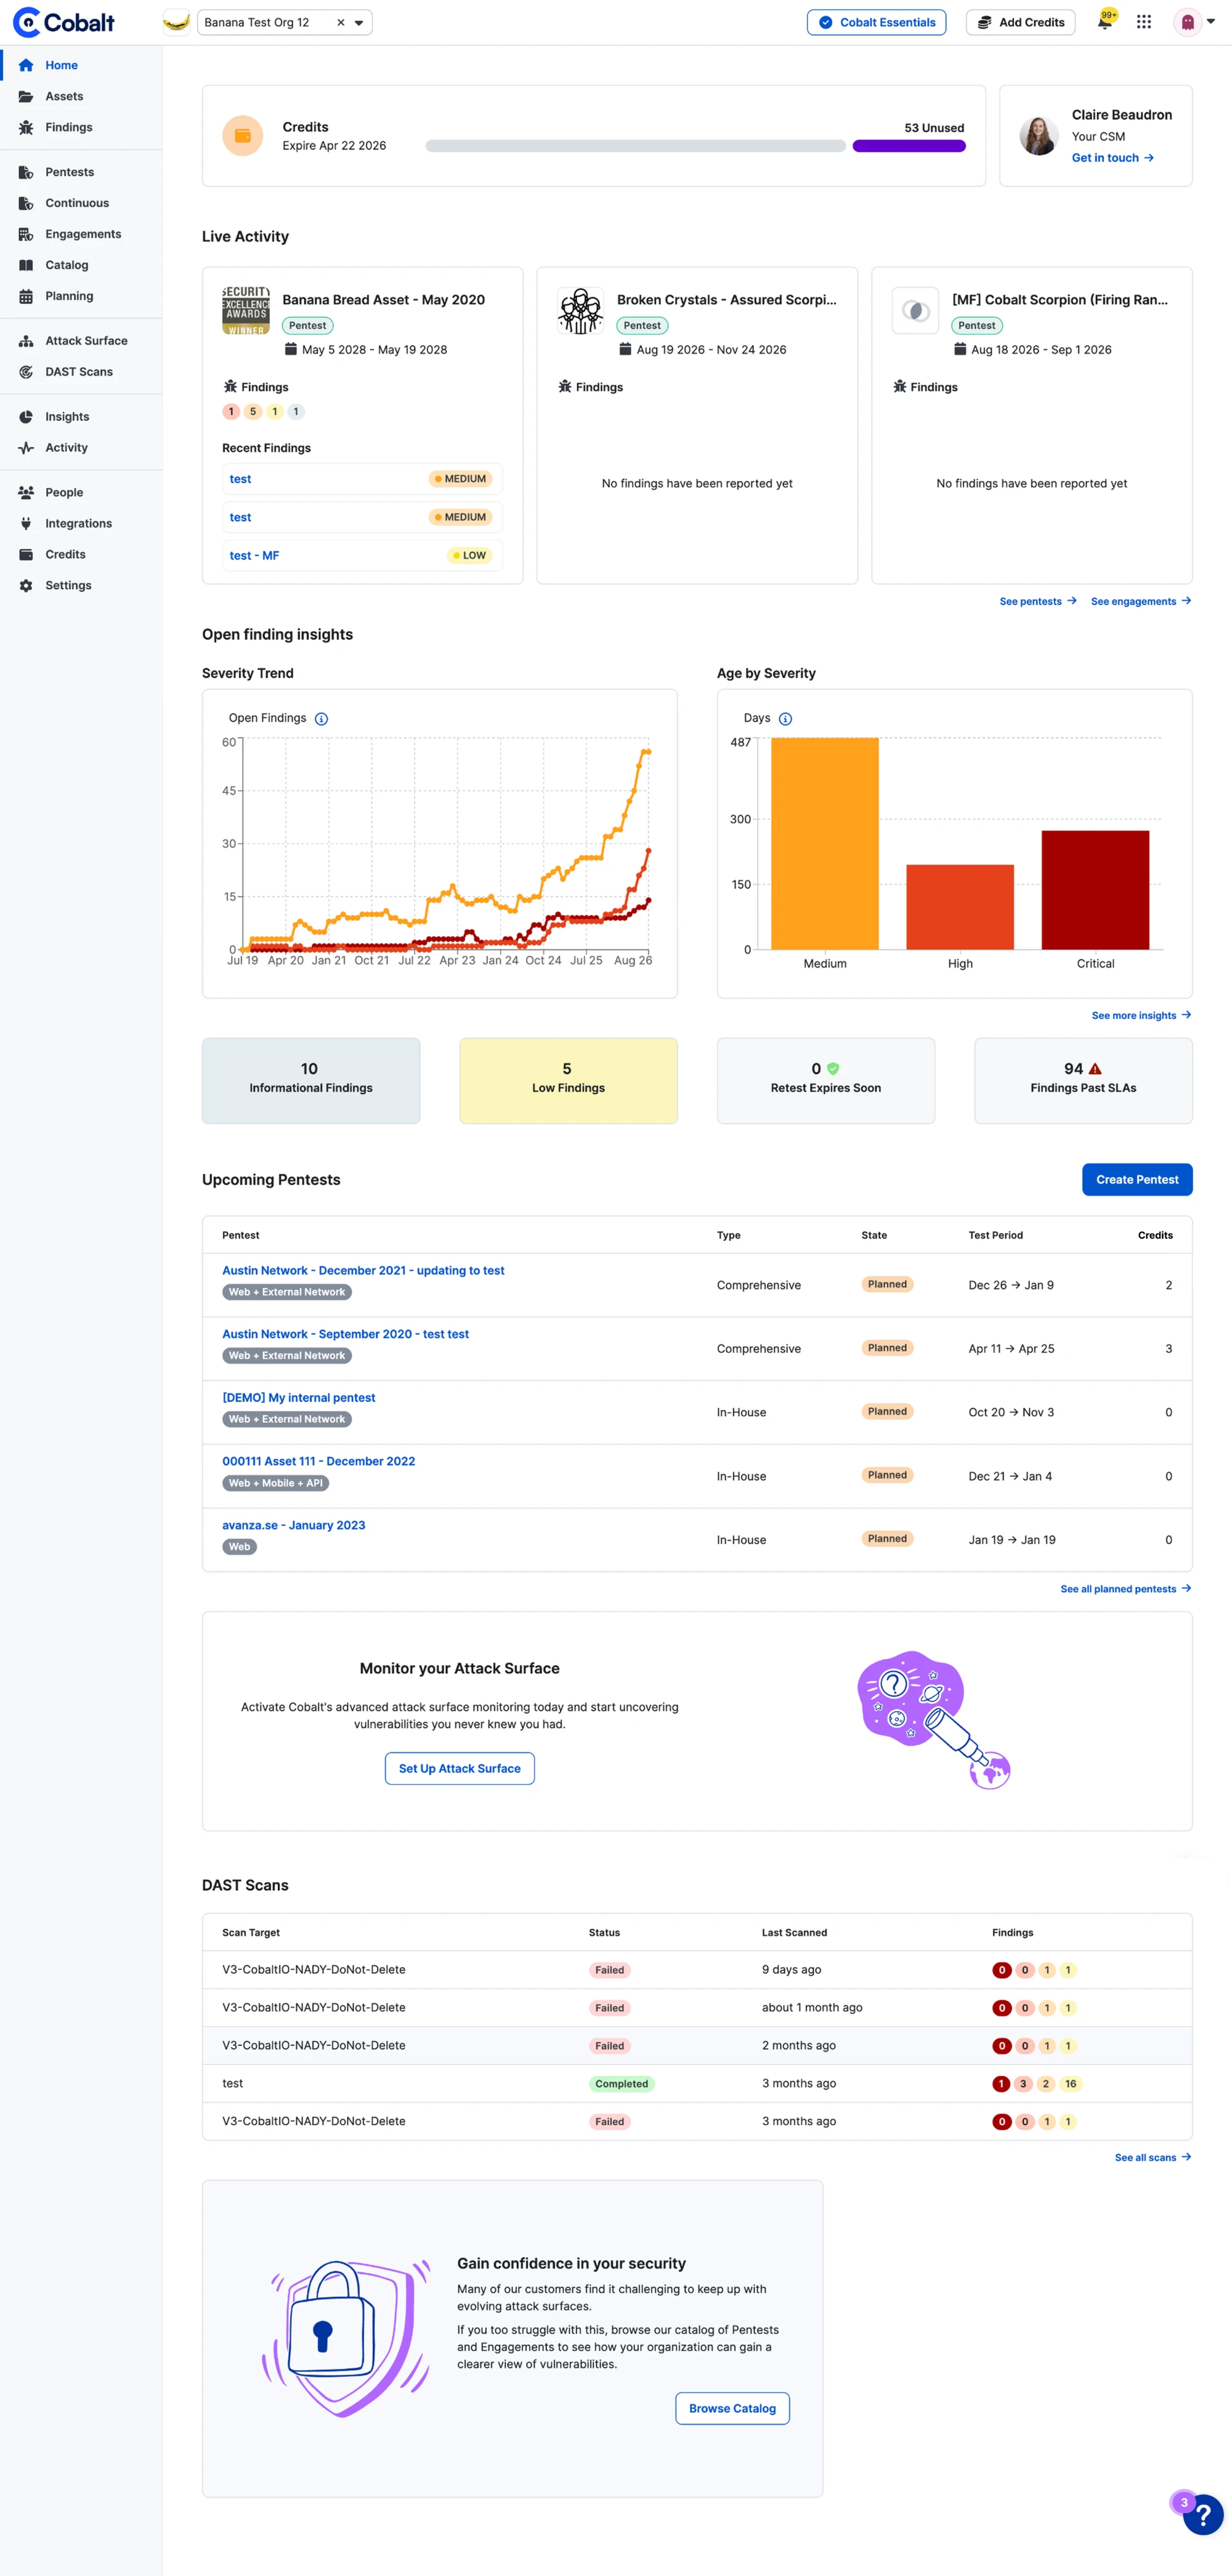Click the Critical bar in Age by Severity

pyautogui.click(x=1095, y=890)
